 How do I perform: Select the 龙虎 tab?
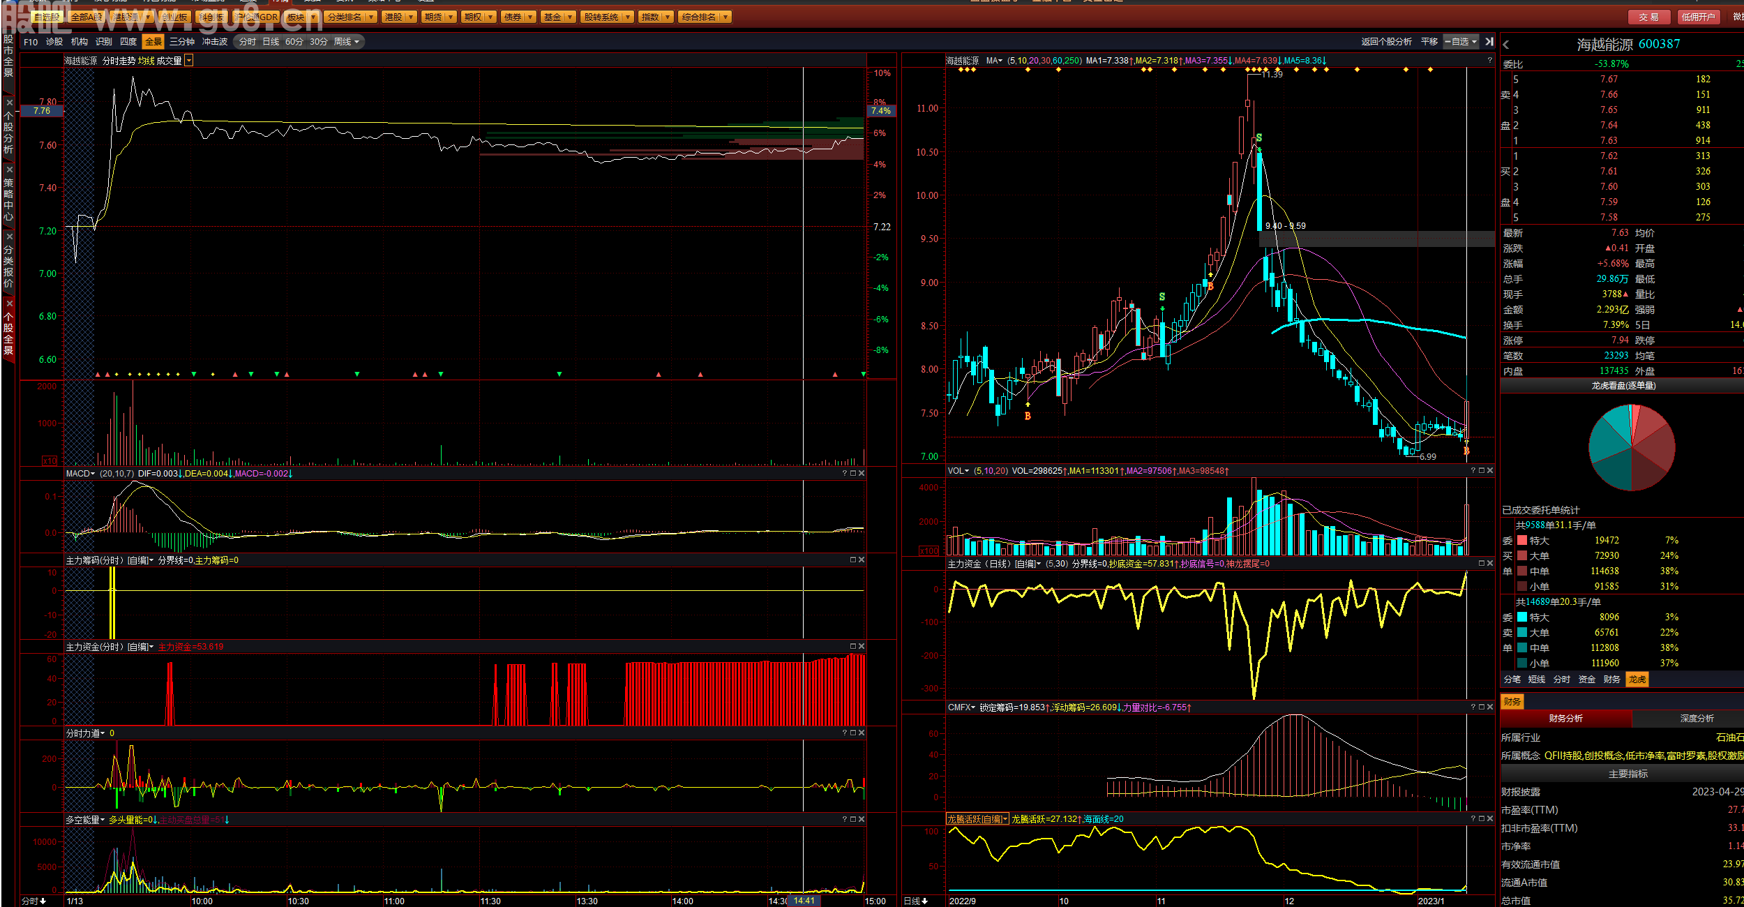click(x=1637, y=680)
